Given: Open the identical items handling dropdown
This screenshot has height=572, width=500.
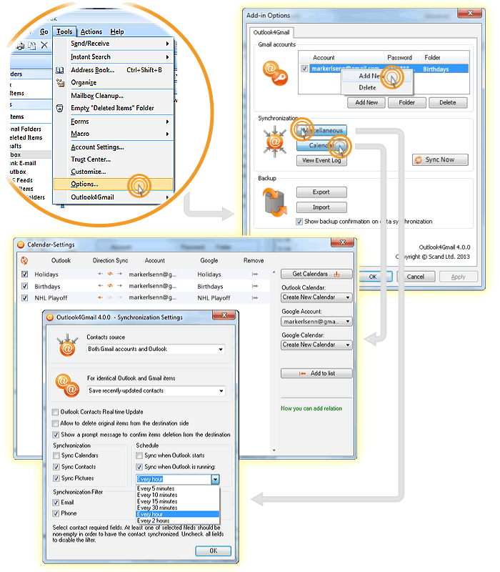Looking at the screenshot, I should click(156, 390).
